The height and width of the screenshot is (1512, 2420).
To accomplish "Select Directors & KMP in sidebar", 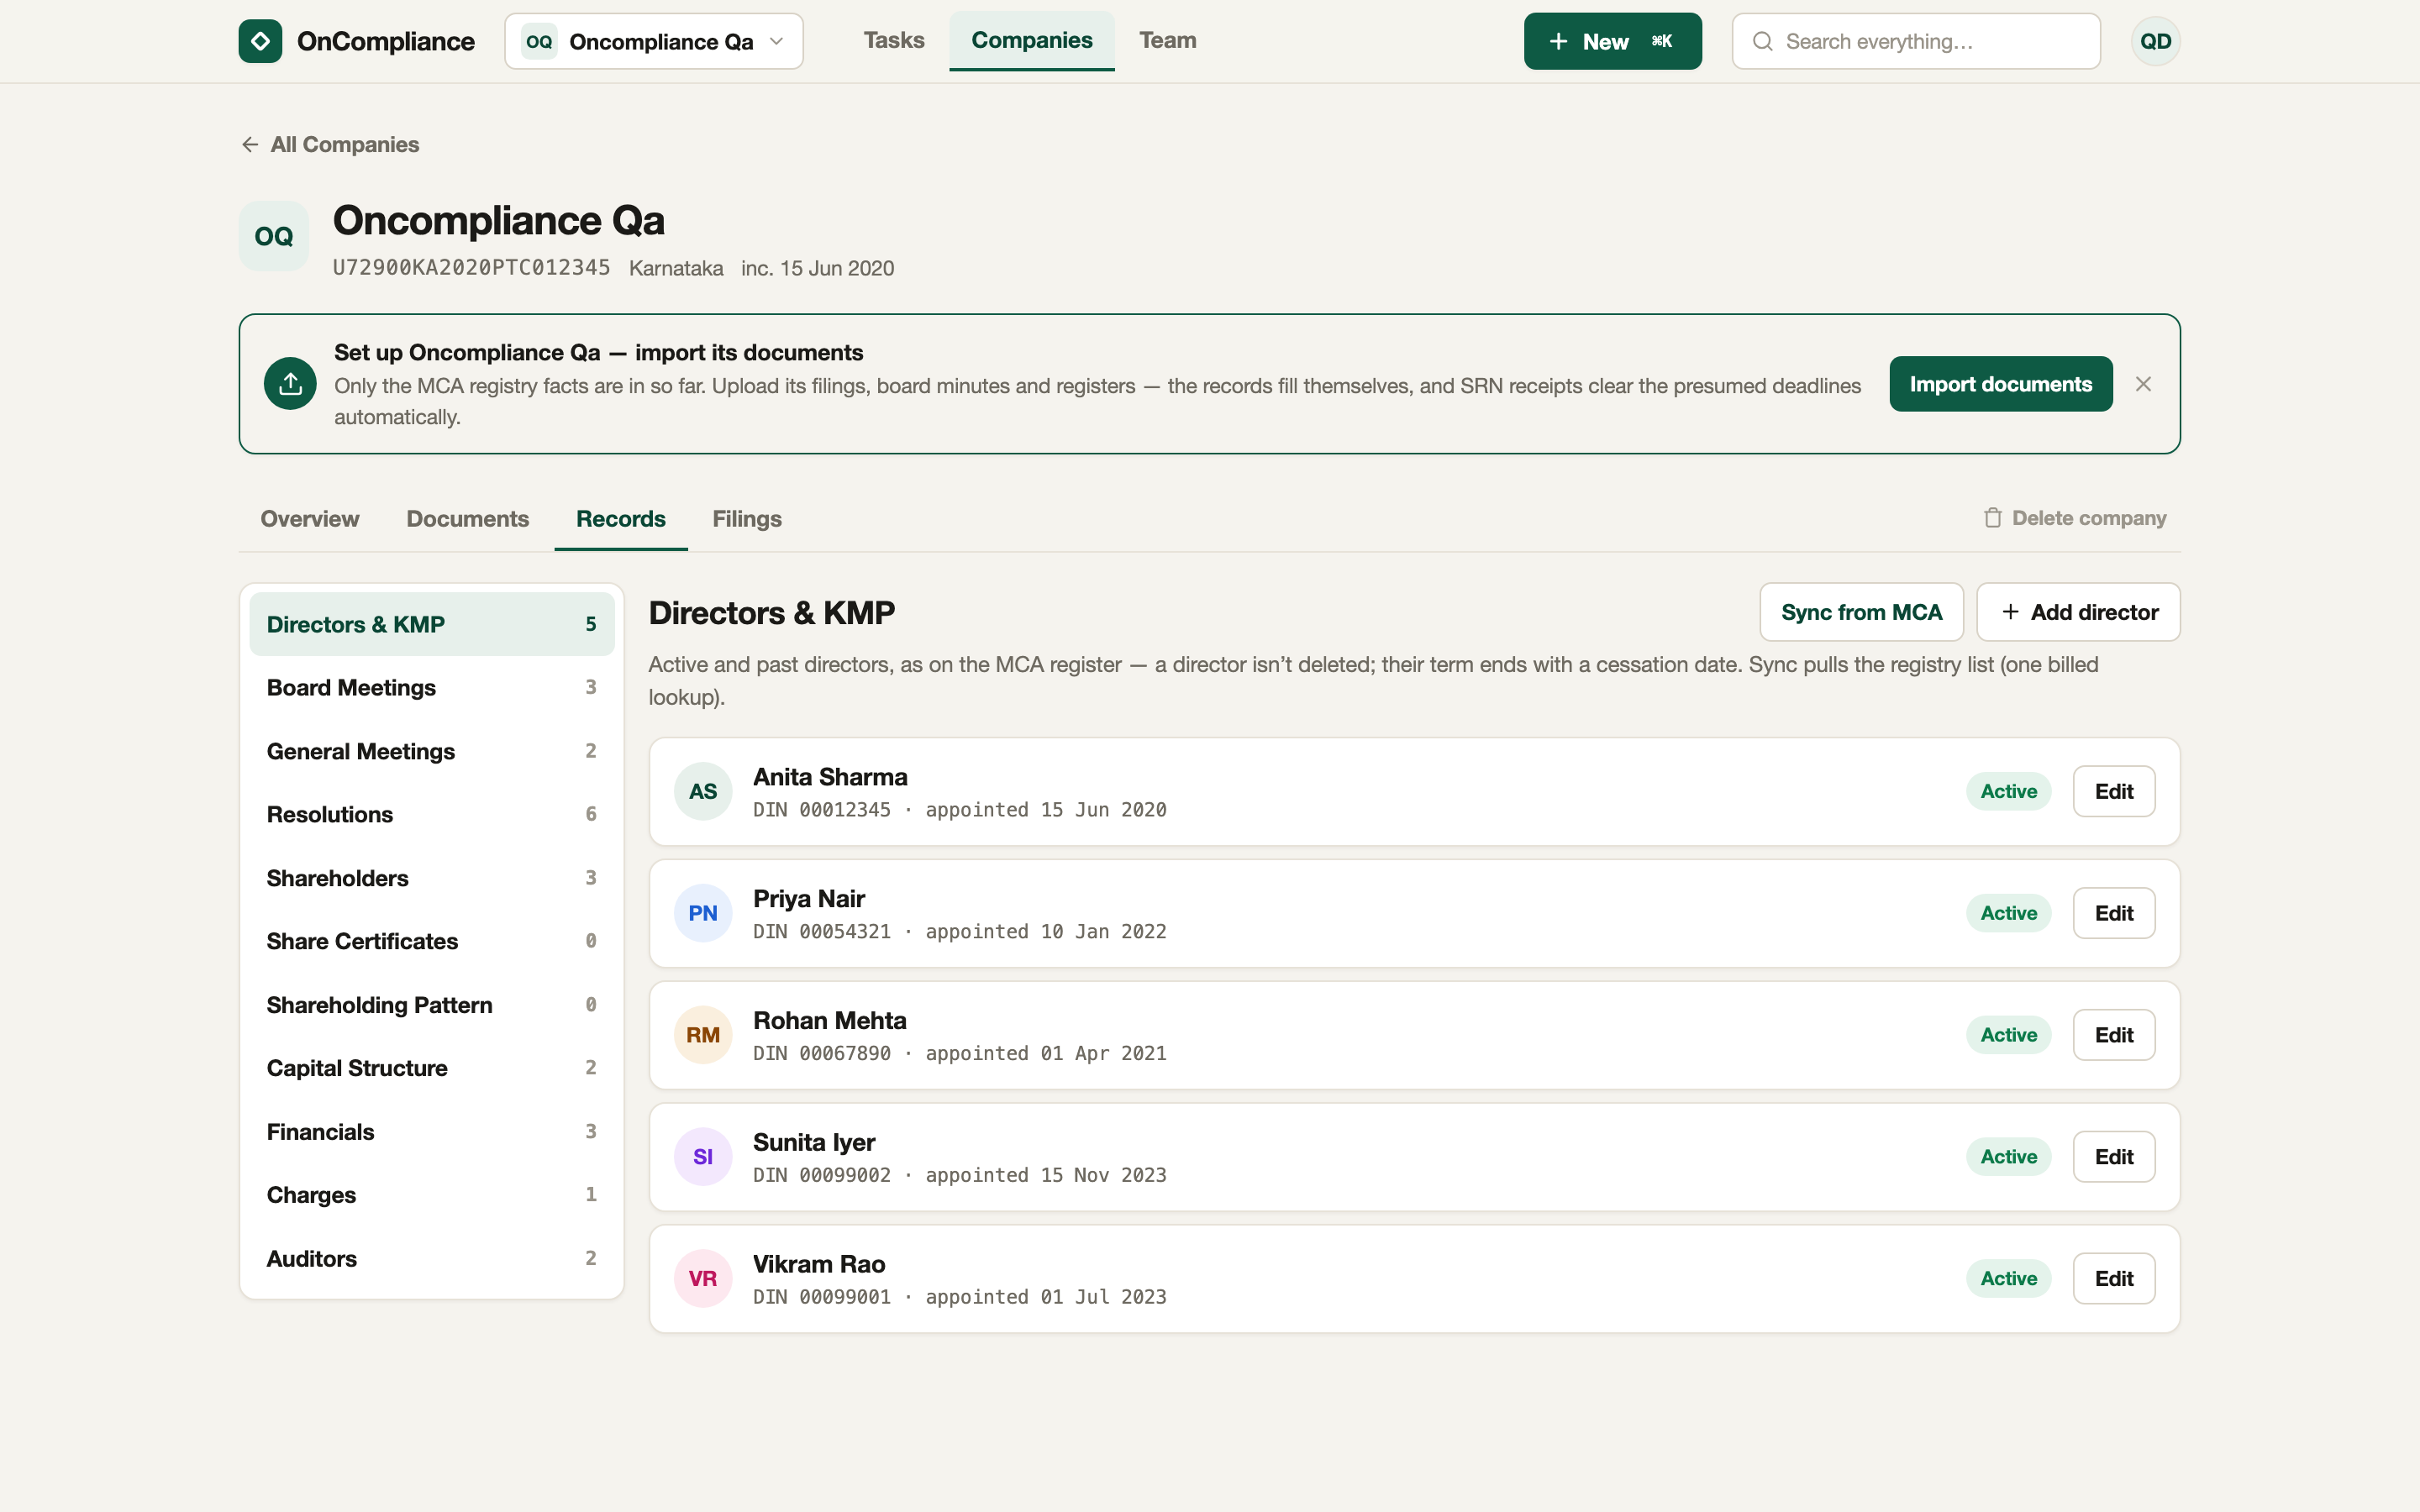I will tap(431, 624).
